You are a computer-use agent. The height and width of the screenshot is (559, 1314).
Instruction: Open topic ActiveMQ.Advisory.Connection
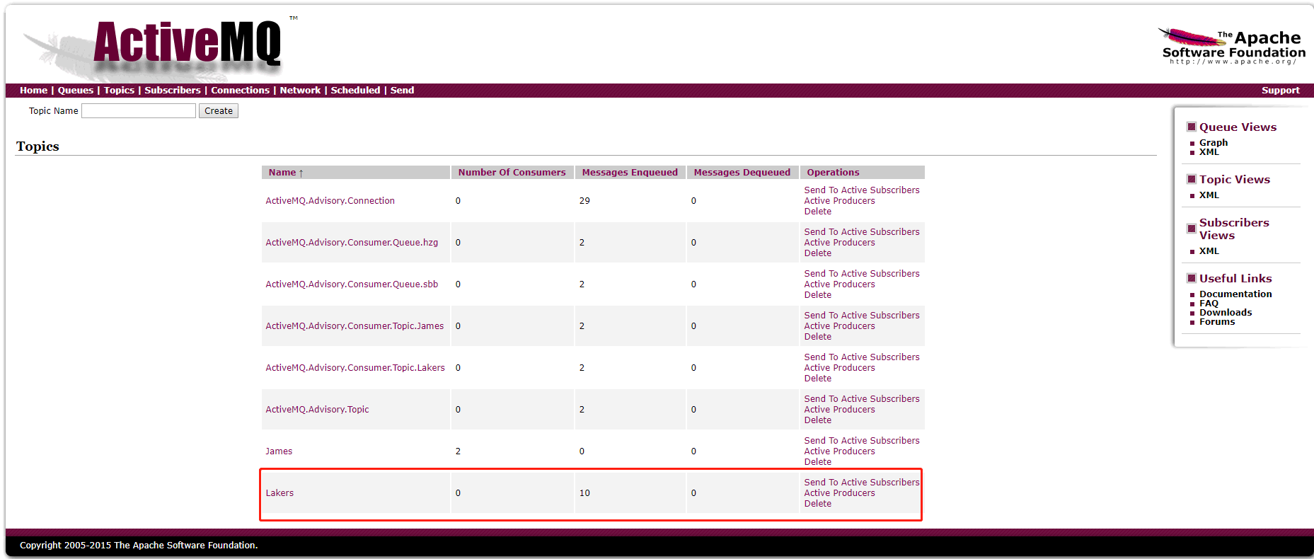(x=330, y=201)
